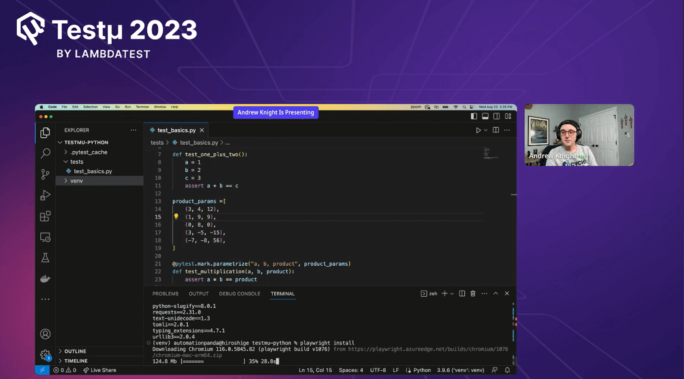Image resolution: width=684 pixels, height=379 pixels.
Task: Split the editor to the right
Action: (496, 130)
